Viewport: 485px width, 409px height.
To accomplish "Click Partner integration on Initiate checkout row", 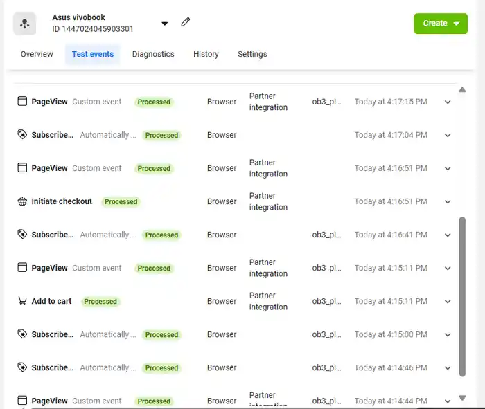I will pyautogui.click(x=268, y=201).
